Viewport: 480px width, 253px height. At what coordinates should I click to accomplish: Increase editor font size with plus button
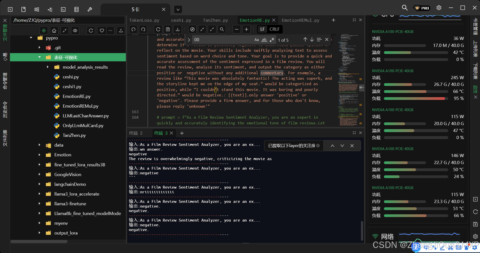point(246,29)
